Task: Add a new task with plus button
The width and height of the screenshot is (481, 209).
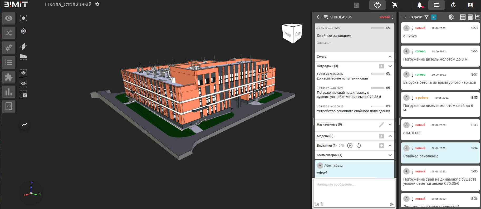Action: pos(434,17)
